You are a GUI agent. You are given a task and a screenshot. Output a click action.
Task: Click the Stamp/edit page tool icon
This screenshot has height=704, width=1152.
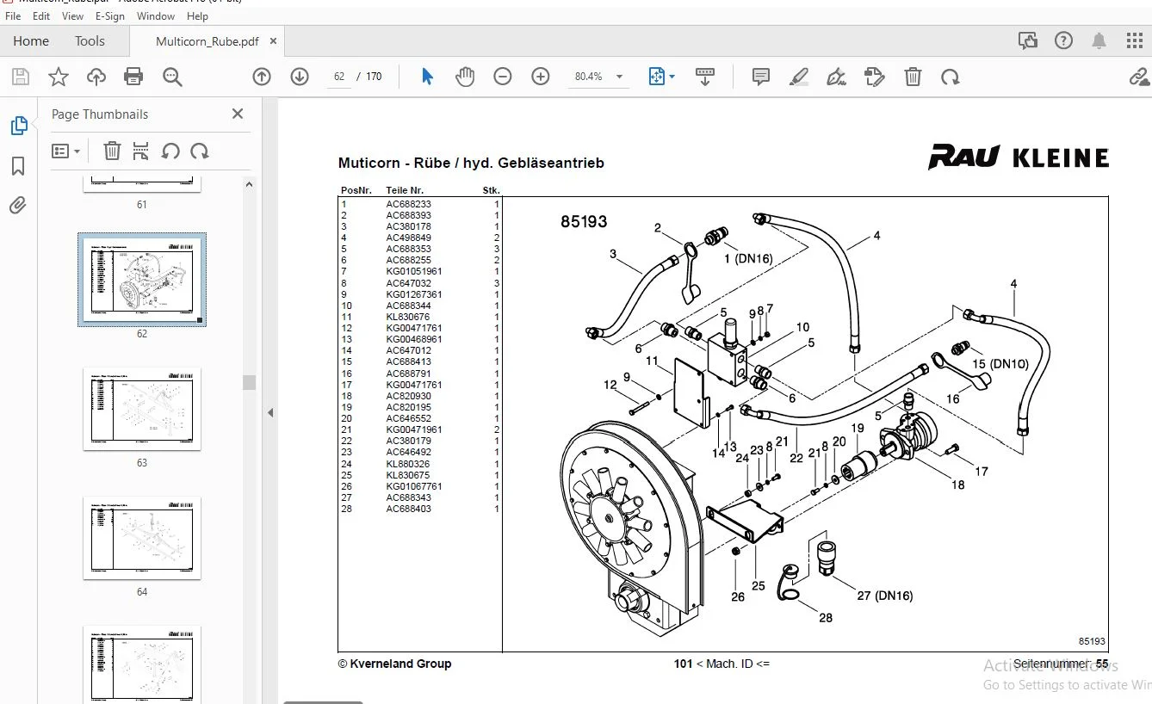[874, 77]
